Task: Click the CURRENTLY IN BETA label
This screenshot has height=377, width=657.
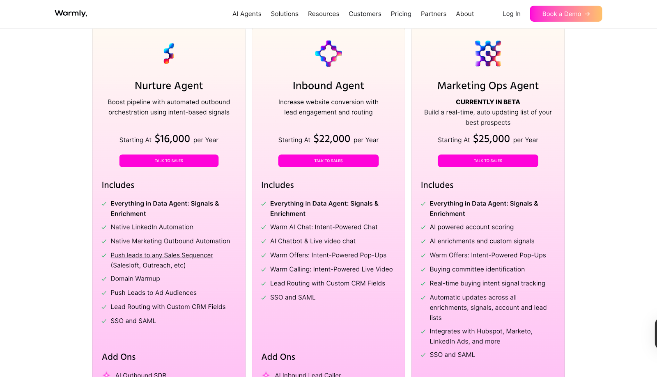Action: click(x=488, y=102)
